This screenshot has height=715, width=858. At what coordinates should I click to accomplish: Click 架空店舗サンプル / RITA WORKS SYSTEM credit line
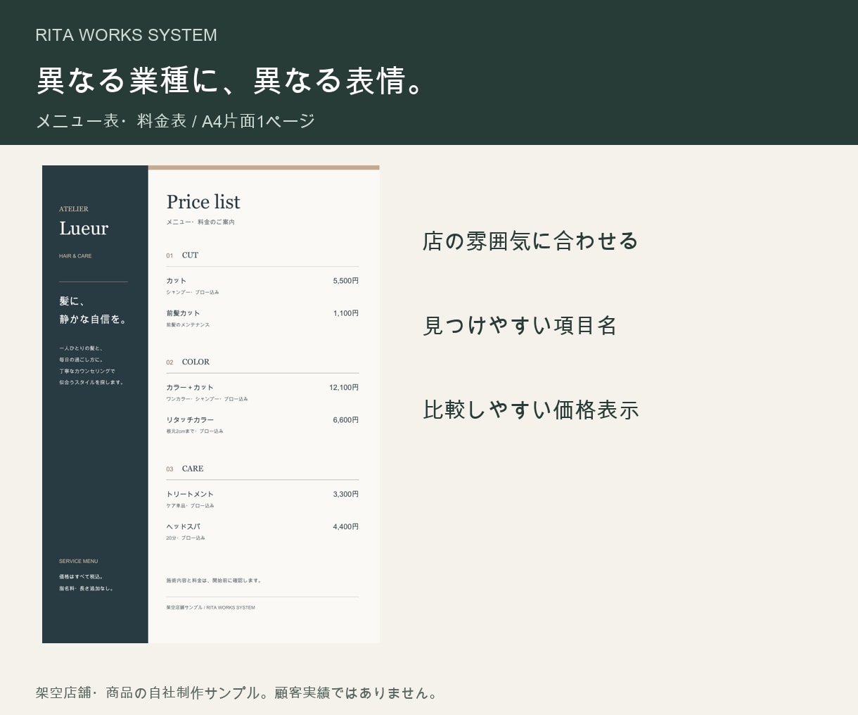[211, 607]
